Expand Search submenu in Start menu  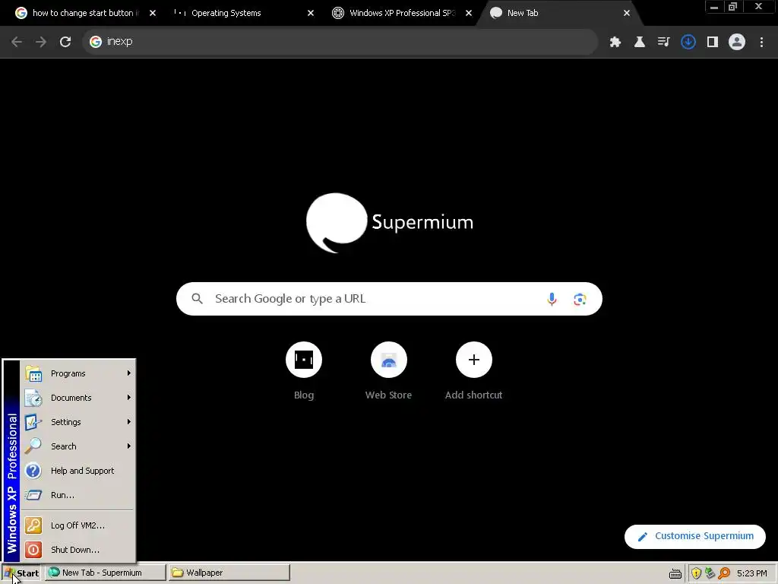tap(78, 446)
